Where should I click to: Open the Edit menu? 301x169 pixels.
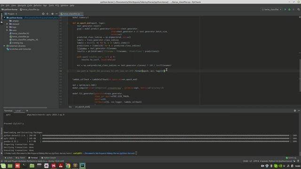click(x=8, y=5)
